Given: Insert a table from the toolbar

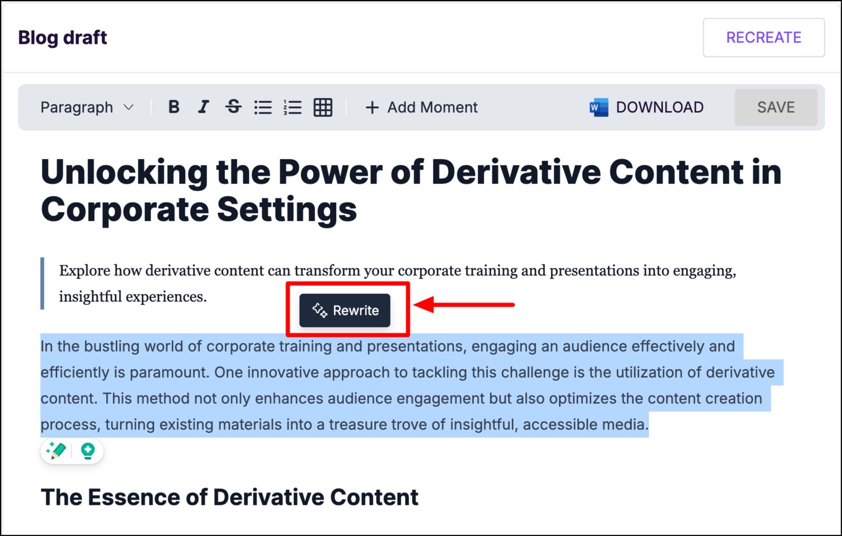Looking at the screenshot, I should 323,107.
